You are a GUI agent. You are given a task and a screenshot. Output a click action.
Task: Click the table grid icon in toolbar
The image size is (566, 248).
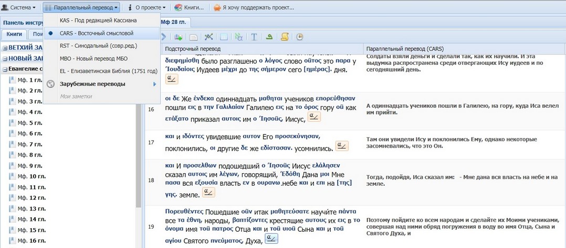click(224, 37)
